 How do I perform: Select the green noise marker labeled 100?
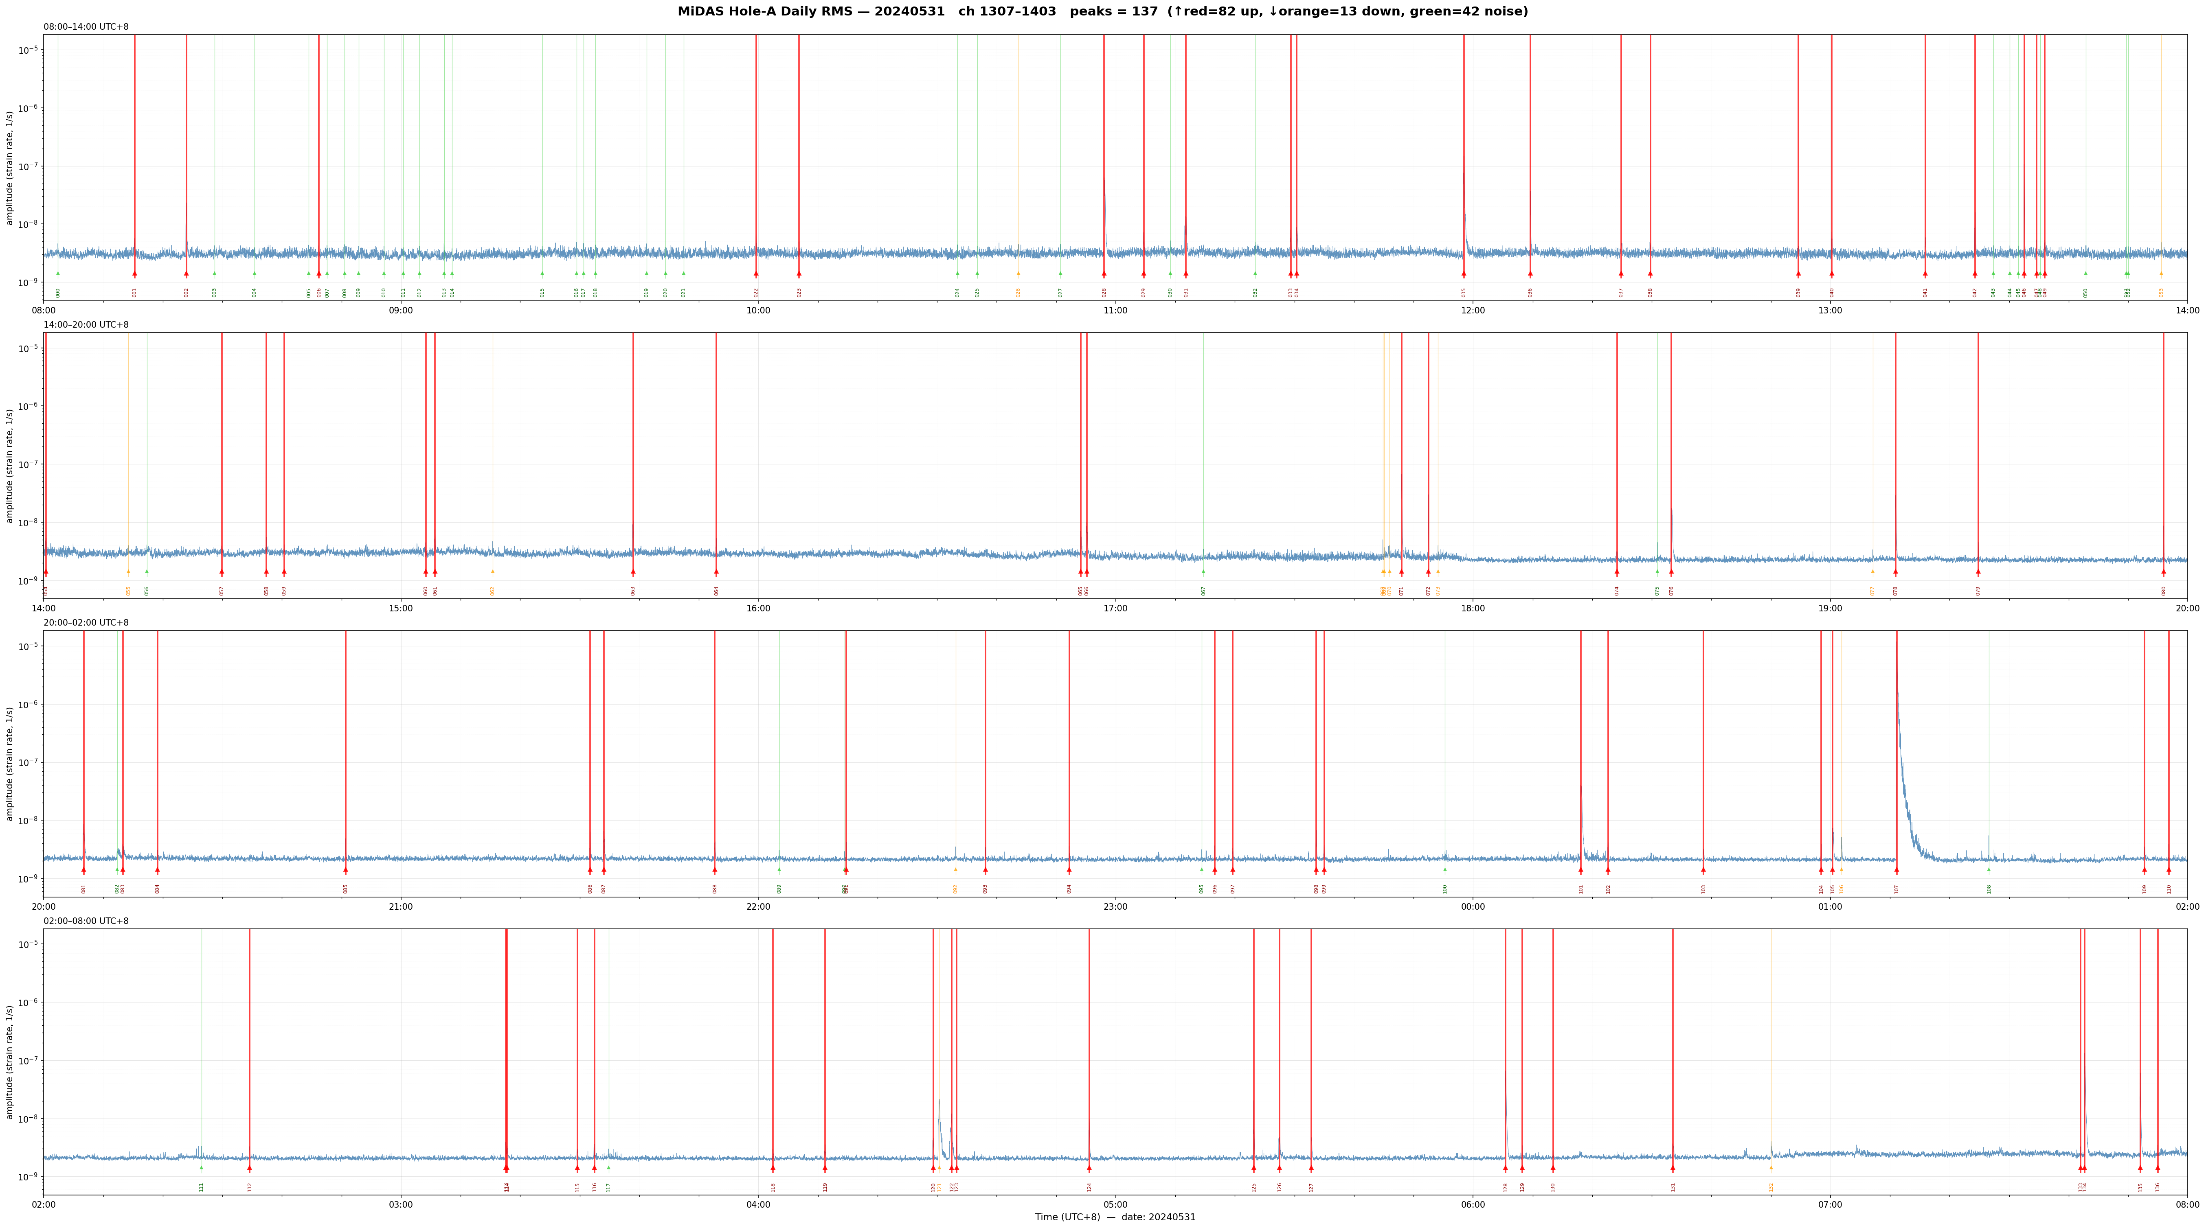pyautogui.click(x=1445, y=869)
